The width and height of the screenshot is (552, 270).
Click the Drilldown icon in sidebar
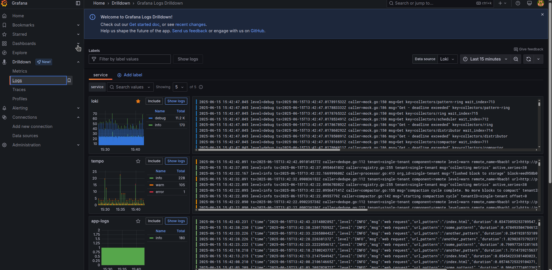4,62
